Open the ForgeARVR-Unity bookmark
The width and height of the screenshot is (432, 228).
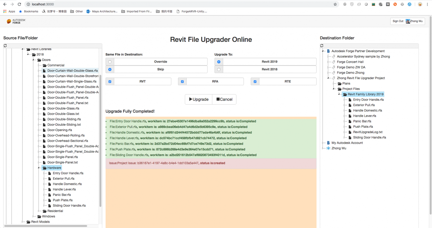coord(192,11)
